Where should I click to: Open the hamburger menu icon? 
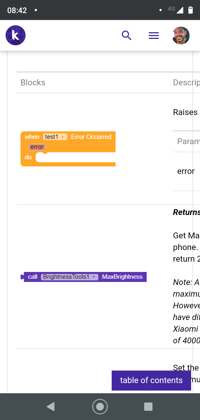(x=154, y=36)
